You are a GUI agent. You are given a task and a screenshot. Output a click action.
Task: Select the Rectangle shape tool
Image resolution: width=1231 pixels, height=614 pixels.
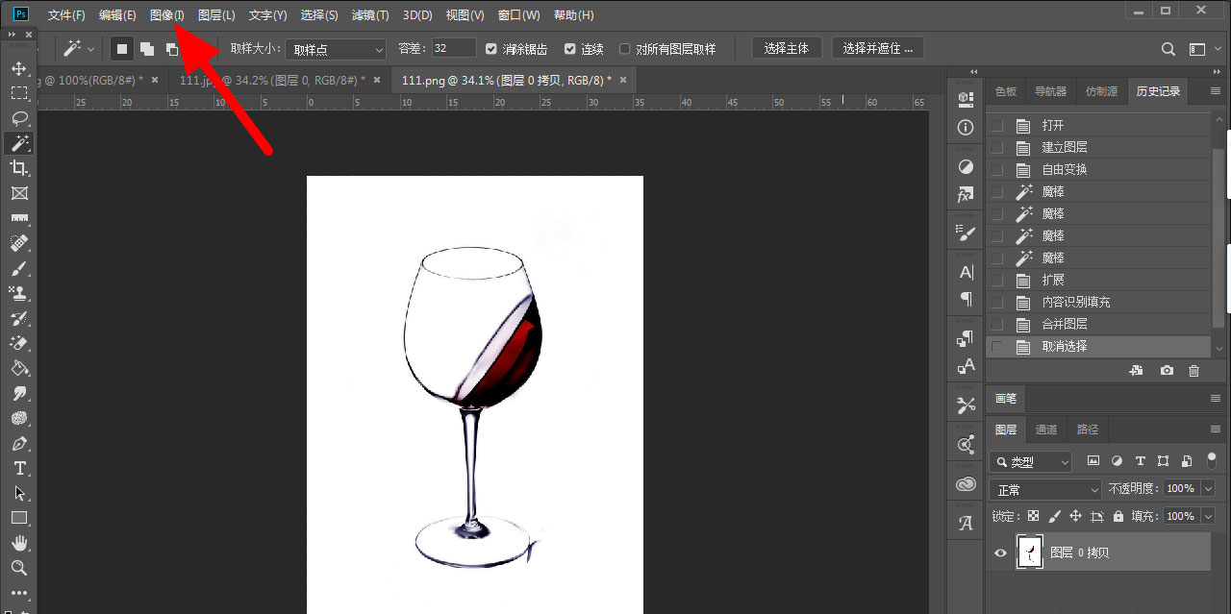(x=19, y=518)
